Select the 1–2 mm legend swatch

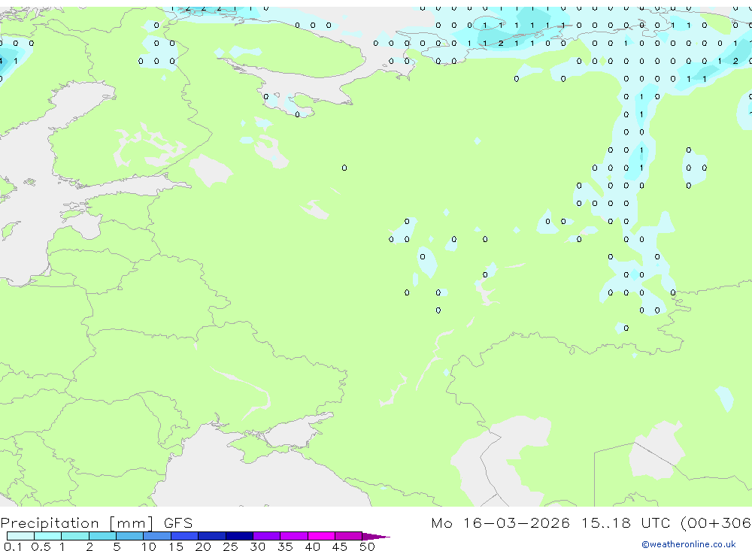(75, 536)
